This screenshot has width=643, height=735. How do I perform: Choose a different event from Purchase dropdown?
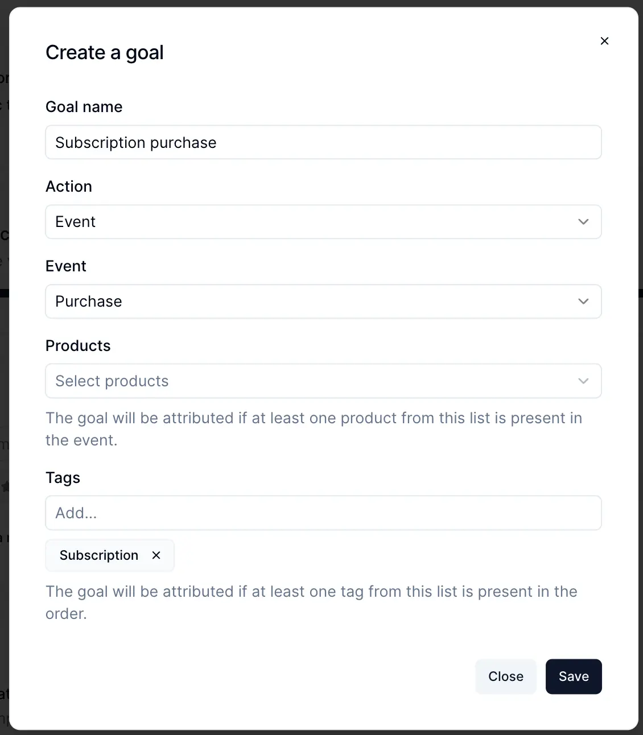click(323, 302)
